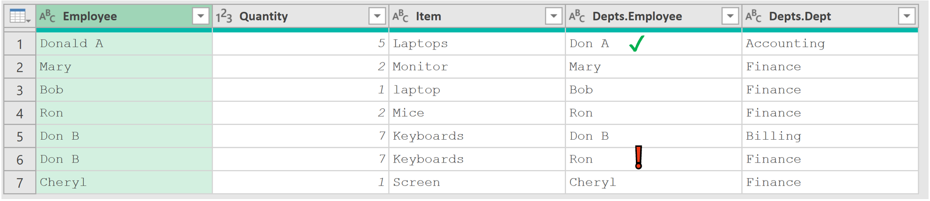The width and height of the screenshot is (930, 201).
Task: Select row number 5
Action: [20, 136]
